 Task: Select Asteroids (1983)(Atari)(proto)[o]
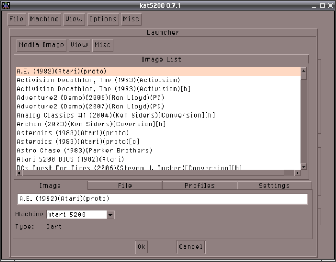coord(158,142)
